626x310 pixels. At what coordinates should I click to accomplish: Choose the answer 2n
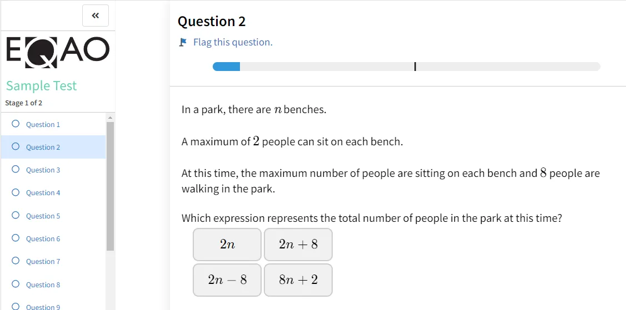pos(227,245)
